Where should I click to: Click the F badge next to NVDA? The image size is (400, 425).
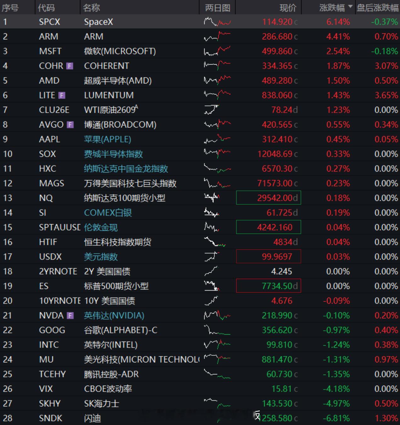[x=70, y=315]
